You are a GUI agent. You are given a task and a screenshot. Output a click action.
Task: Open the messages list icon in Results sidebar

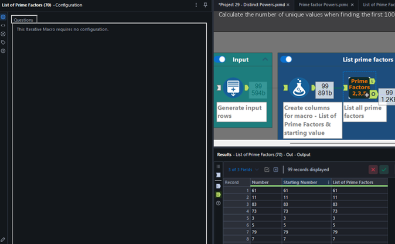point(218,167)
